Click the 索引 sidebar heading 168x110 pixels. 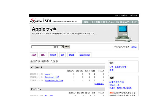coord(112,63)
